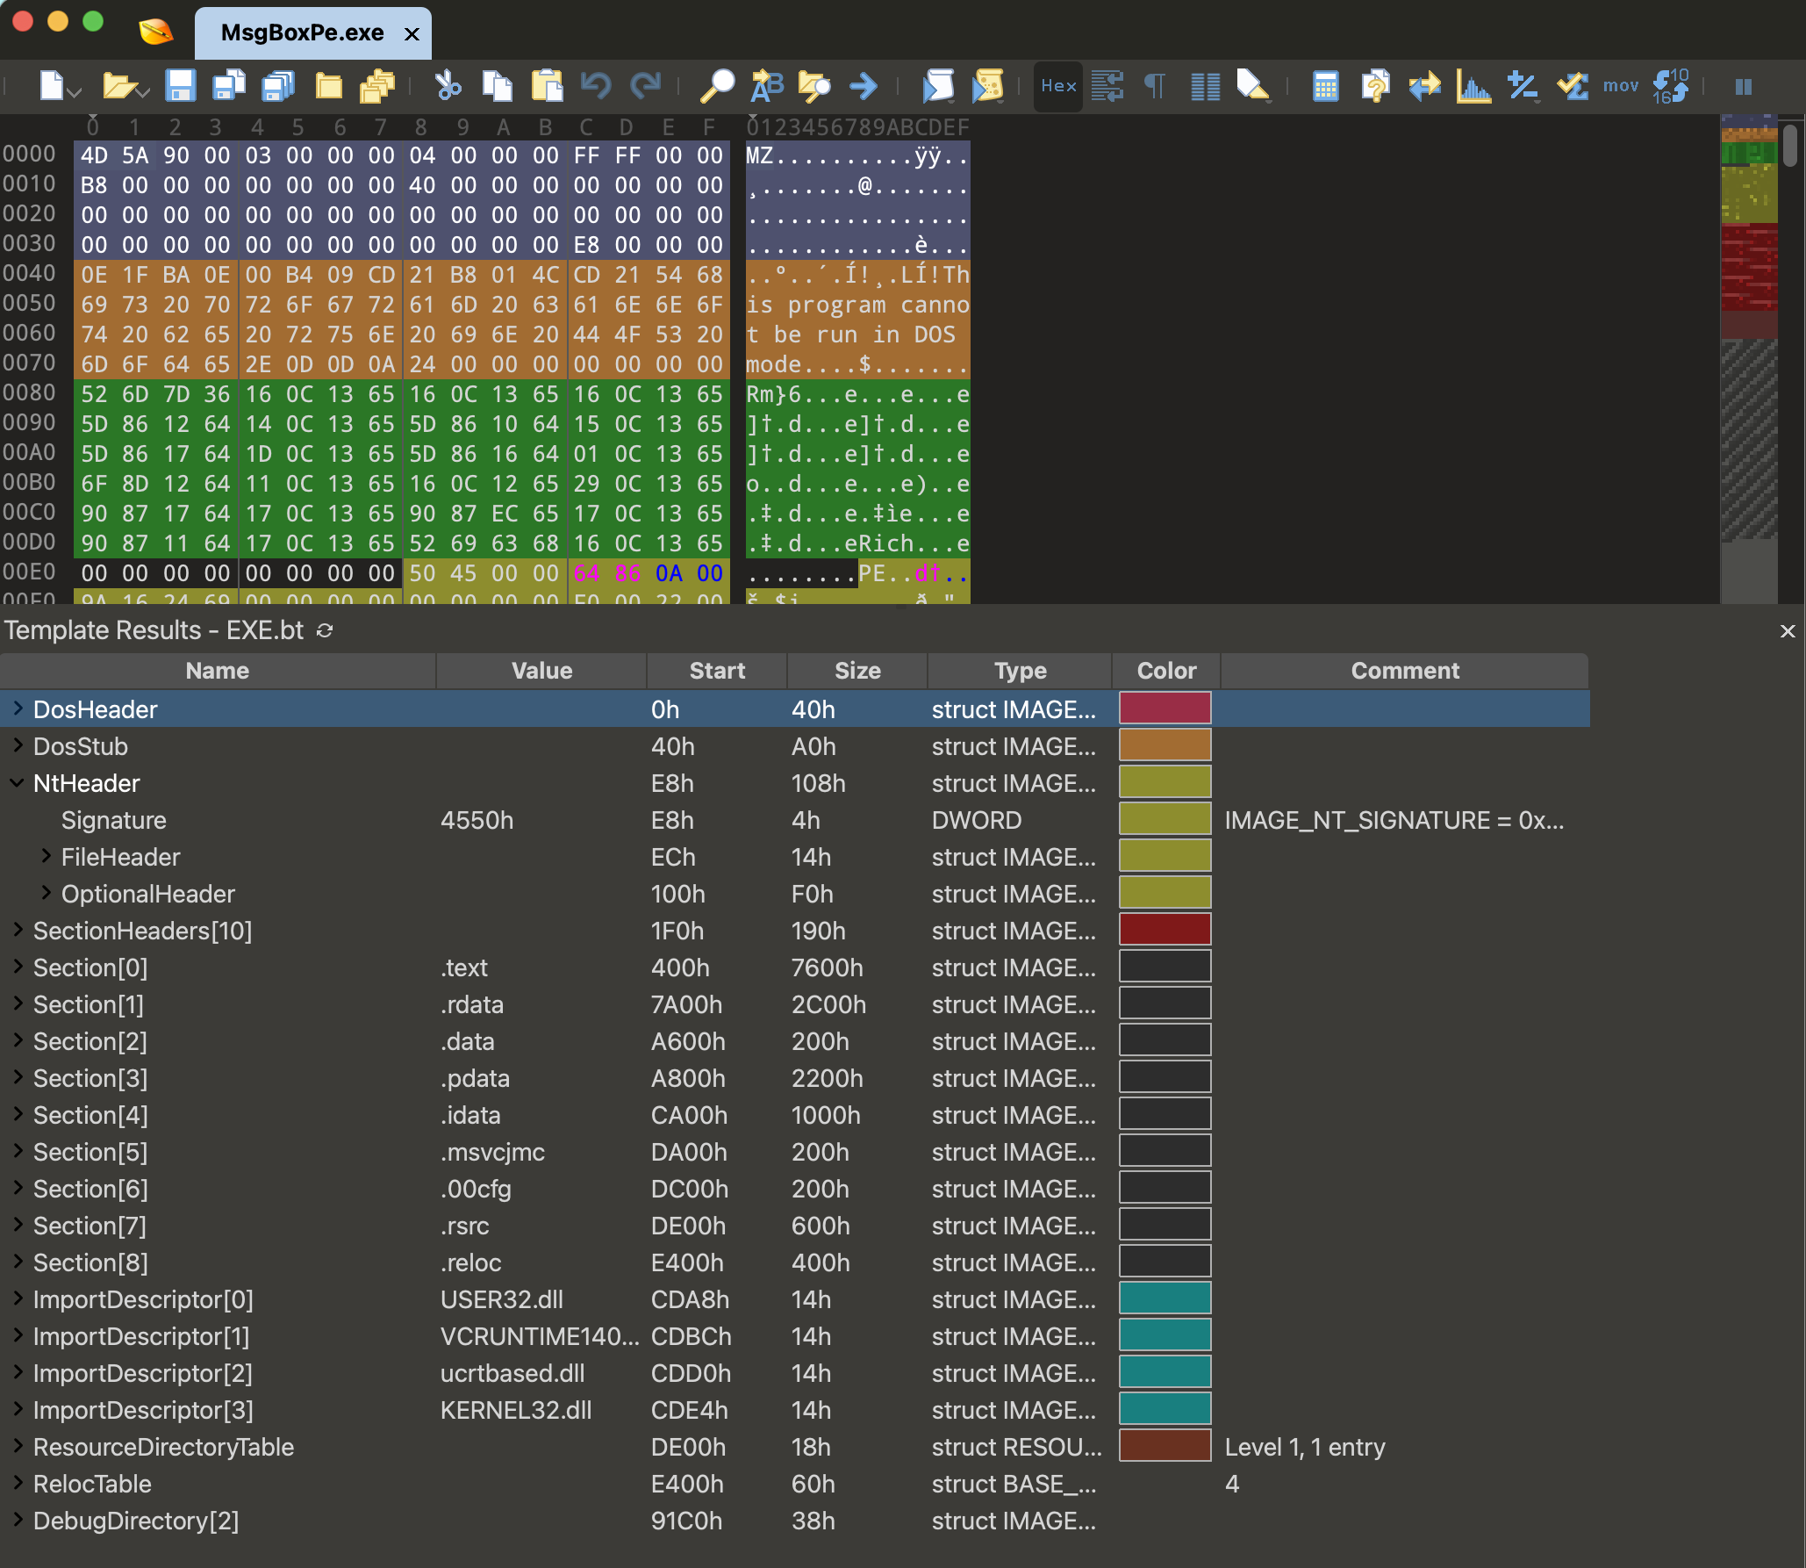Close the Template Results panel

[1787, 630]
